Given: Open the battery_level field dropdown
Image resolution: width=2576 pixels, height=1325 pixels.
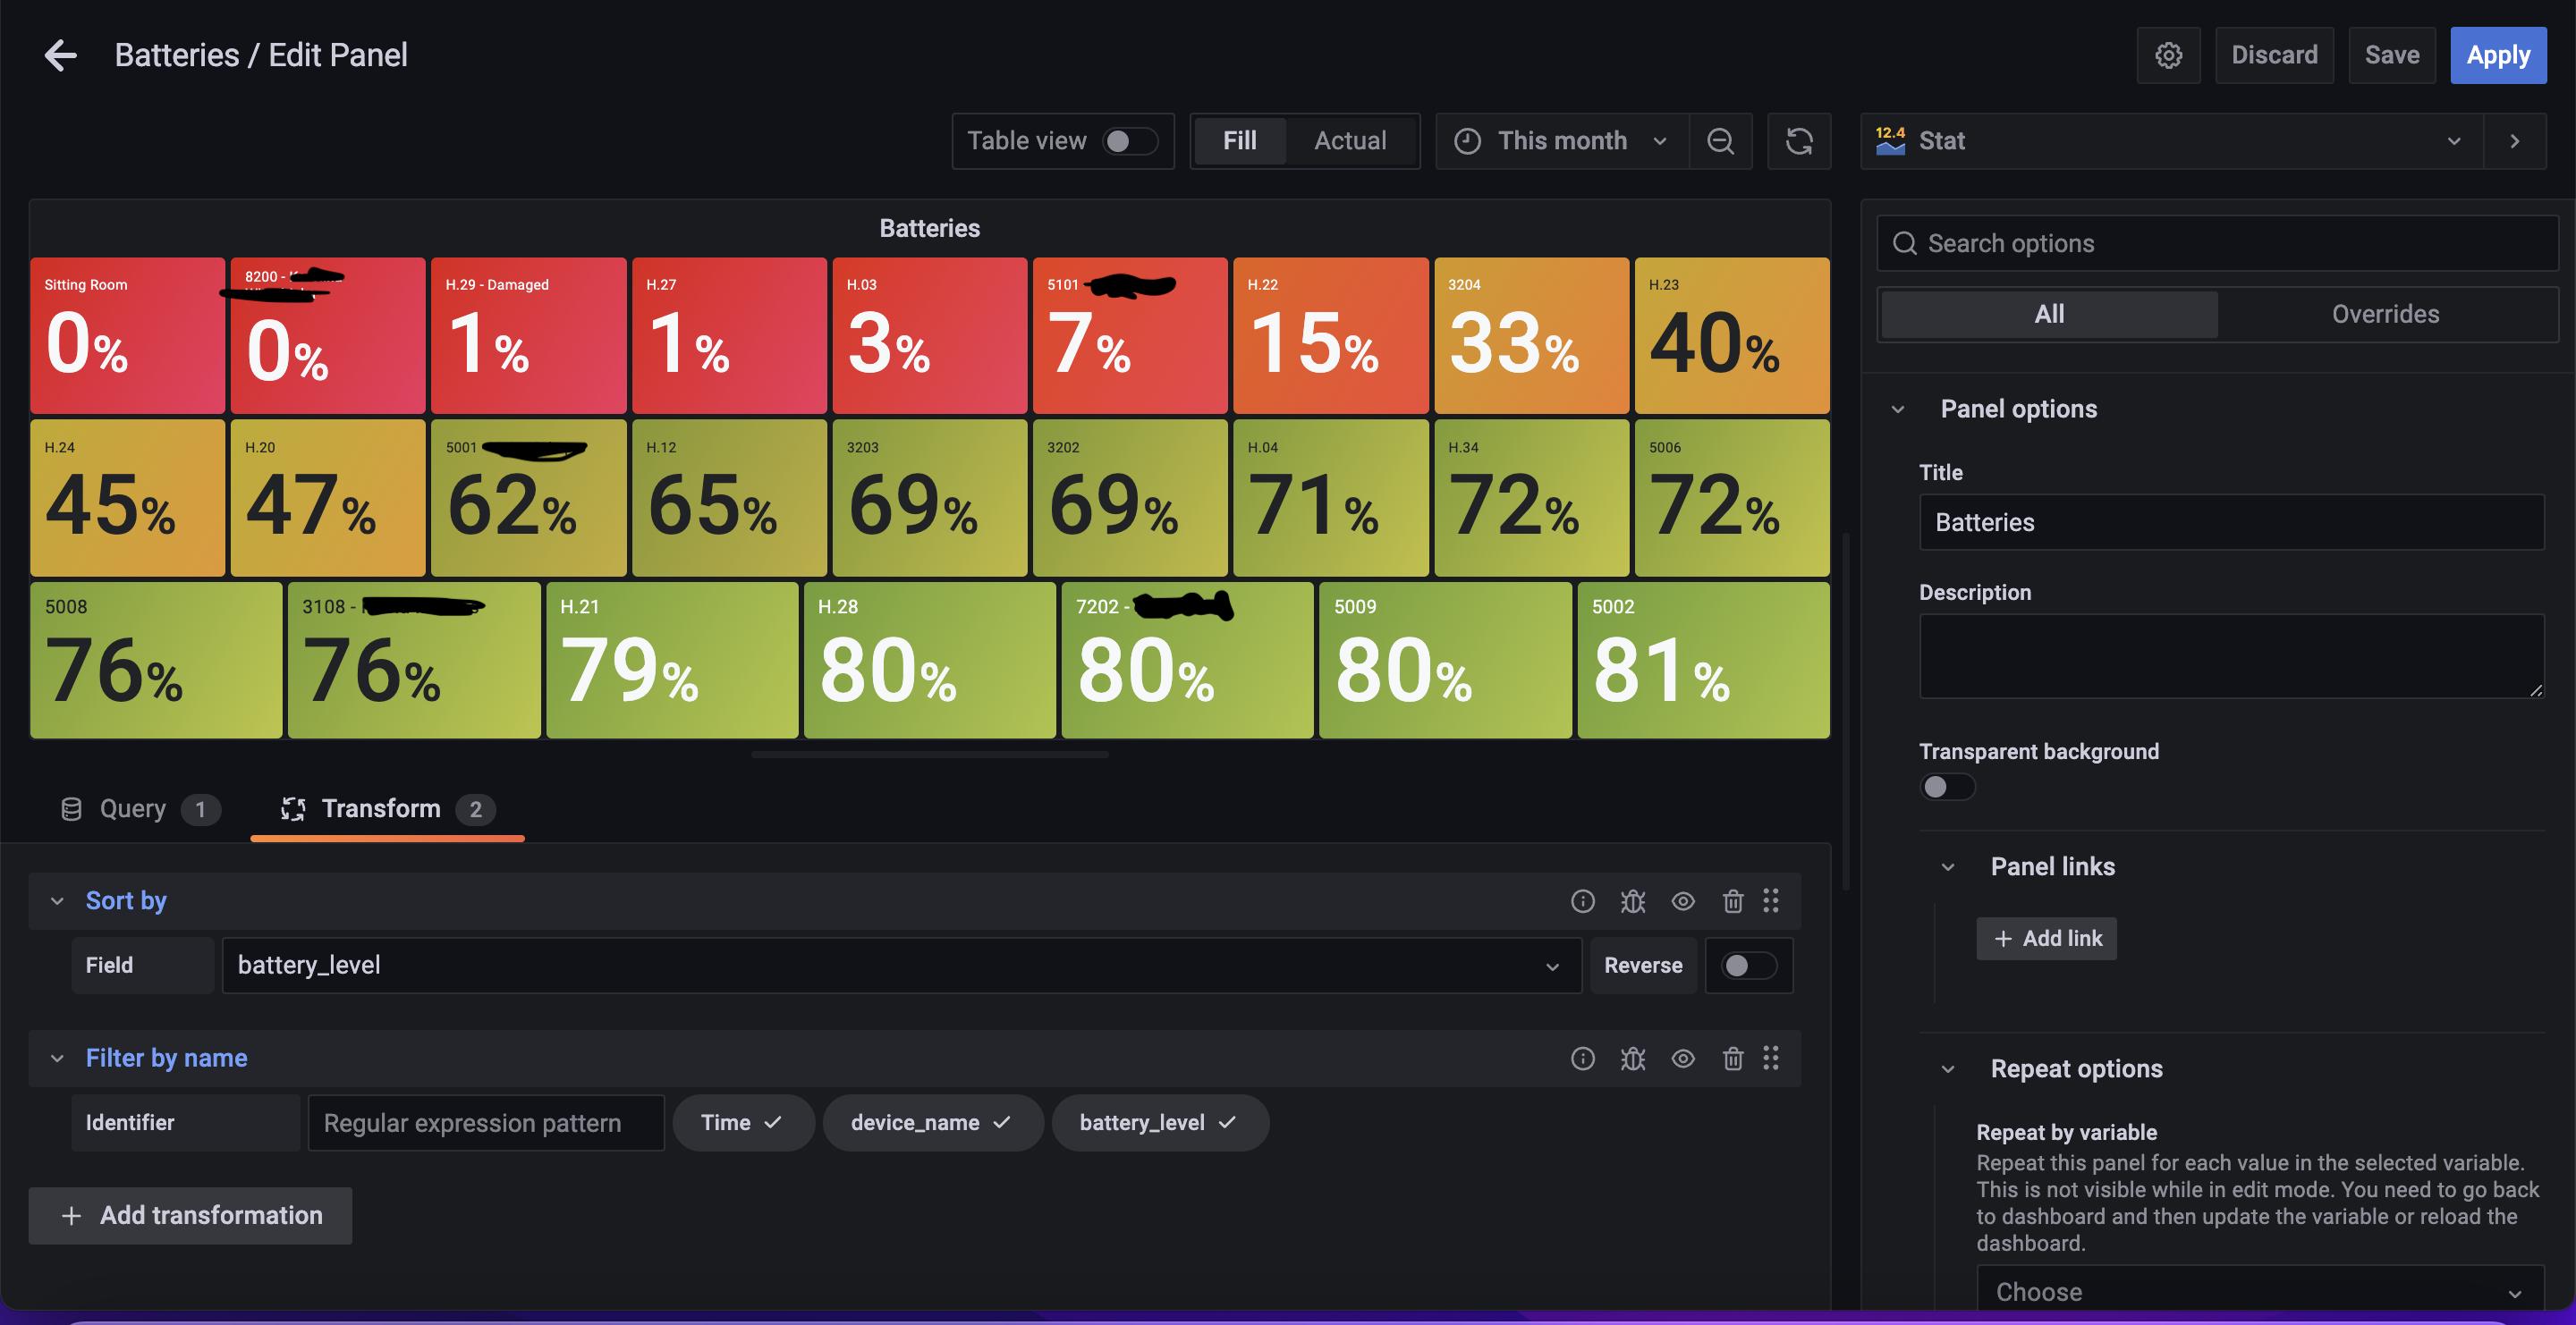Looking at the screenshot, I should pyautogui.click(x=900, y=966).
